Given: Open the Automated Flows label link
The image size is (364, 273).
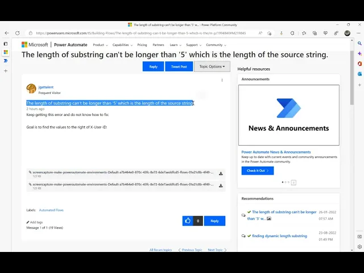Looking at the screenshot, I should click(51, 210).
